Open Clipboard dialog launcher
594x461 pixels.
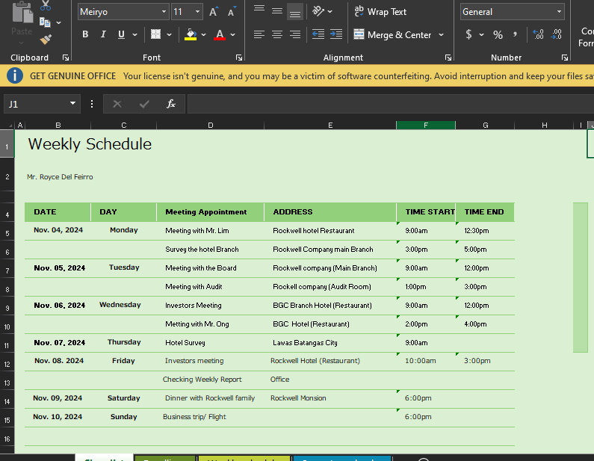point(66,58)
